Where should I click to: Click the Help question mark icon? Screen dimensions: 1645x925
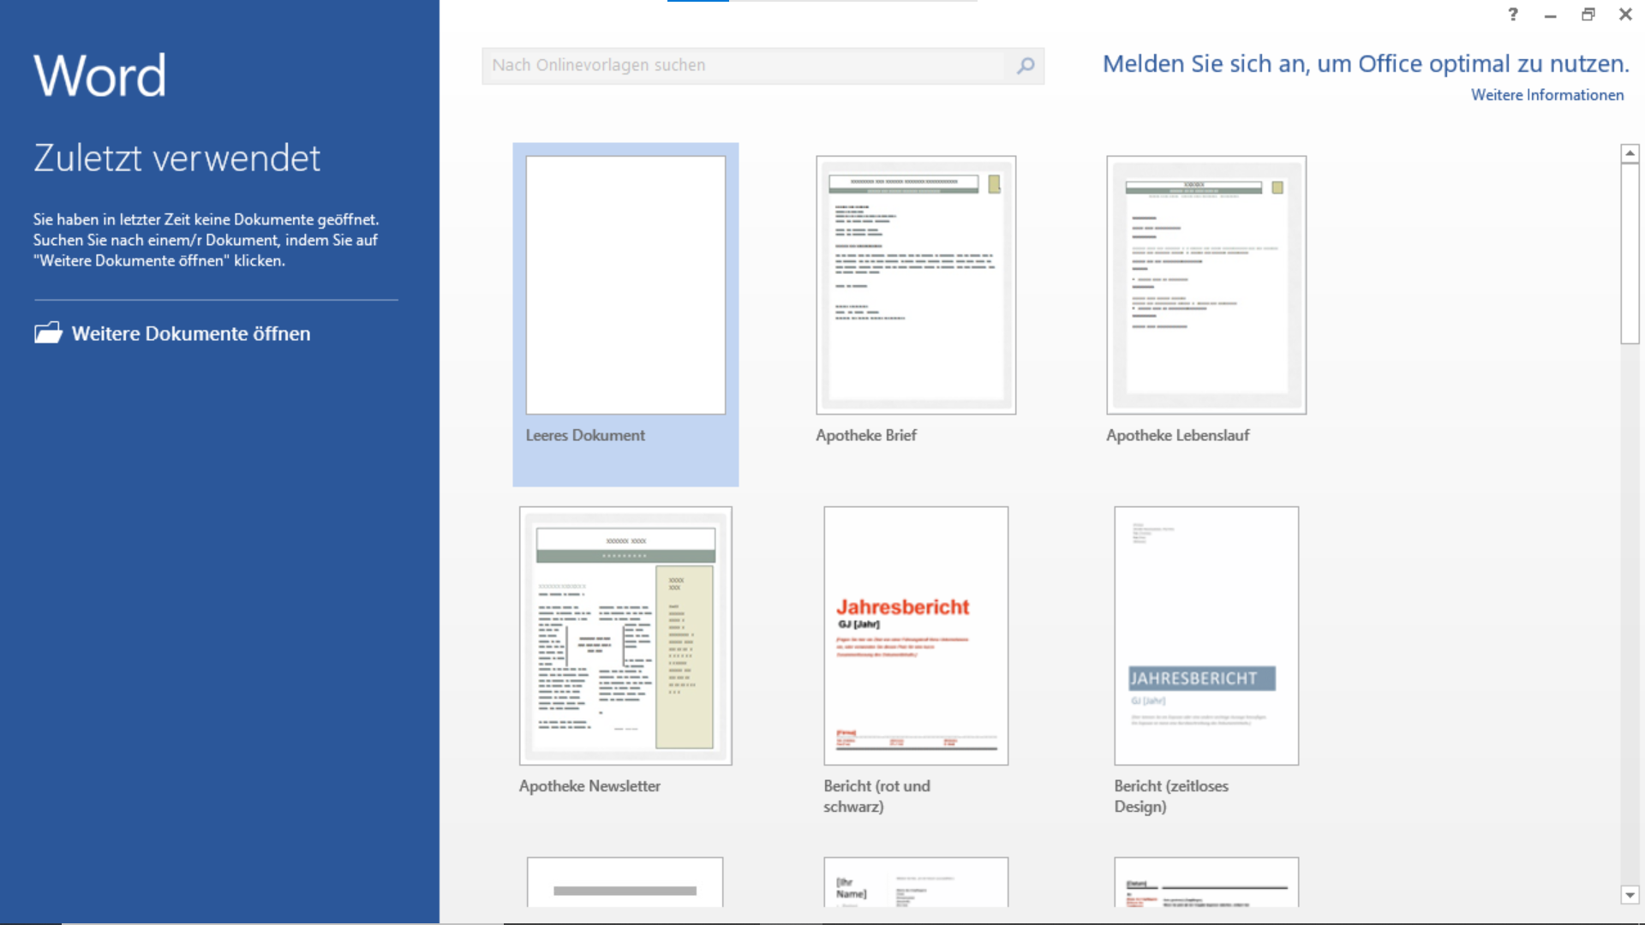[x=1513, y=15]
